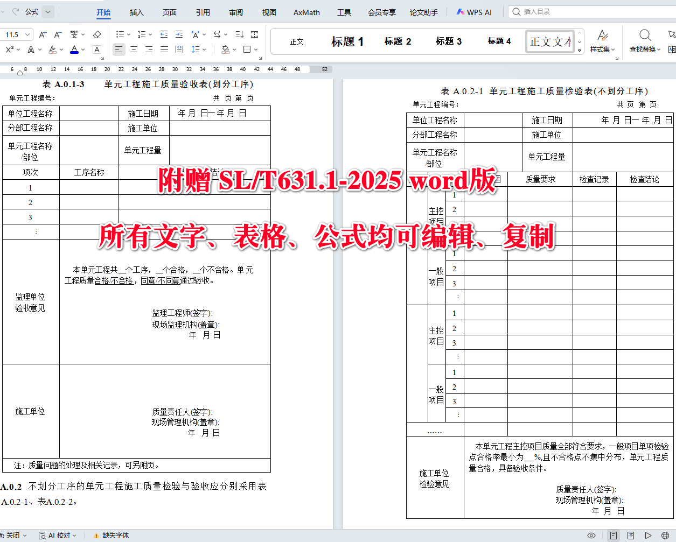Click the line spacing icon
This screenshot has height=542, width=676.
(194, 50)
